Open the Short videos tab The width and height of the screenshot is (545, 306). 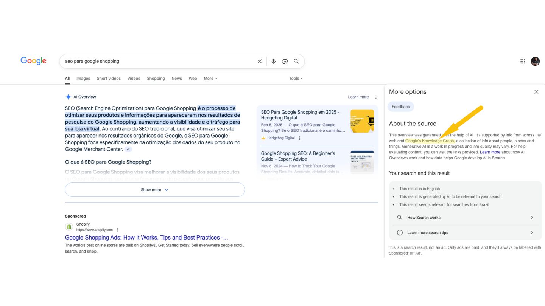pyautogui.click(x=109, y=79)
